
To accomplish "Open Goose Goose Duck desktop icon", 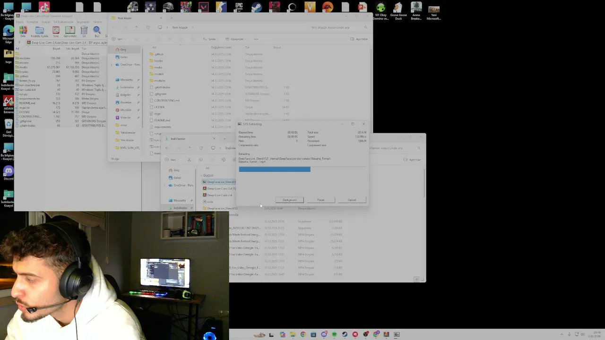I will (398, 11).
